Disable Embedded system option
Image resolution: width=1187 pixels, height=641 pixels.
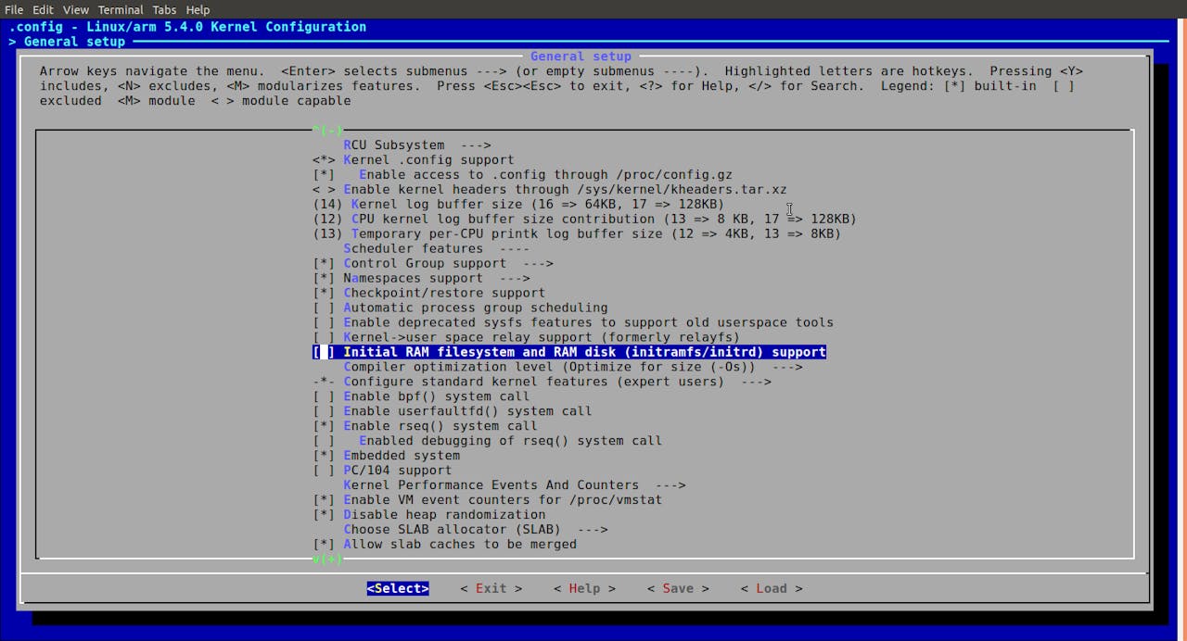click(386, 456)
